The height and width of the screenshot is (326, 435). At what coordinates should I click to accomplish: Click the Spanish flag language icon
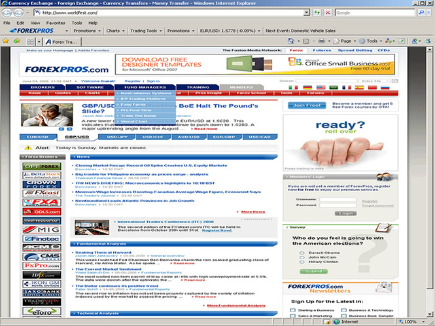click(359, 88)
